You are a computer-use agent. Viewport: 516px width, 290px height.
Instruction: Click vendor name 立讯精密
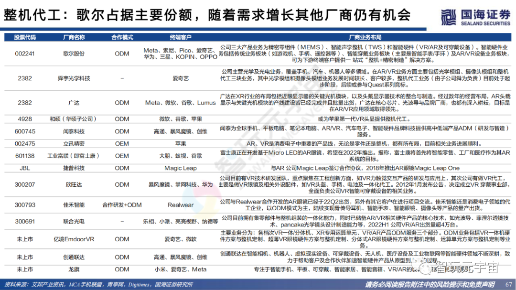point(74,143)
